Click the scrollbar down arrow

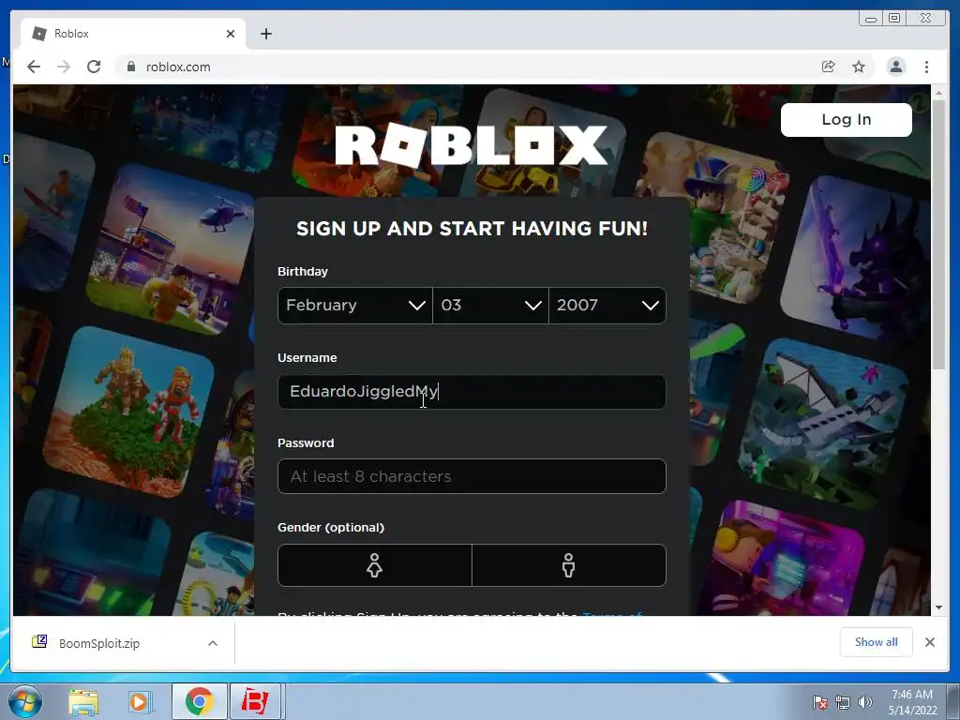(939, 607)
